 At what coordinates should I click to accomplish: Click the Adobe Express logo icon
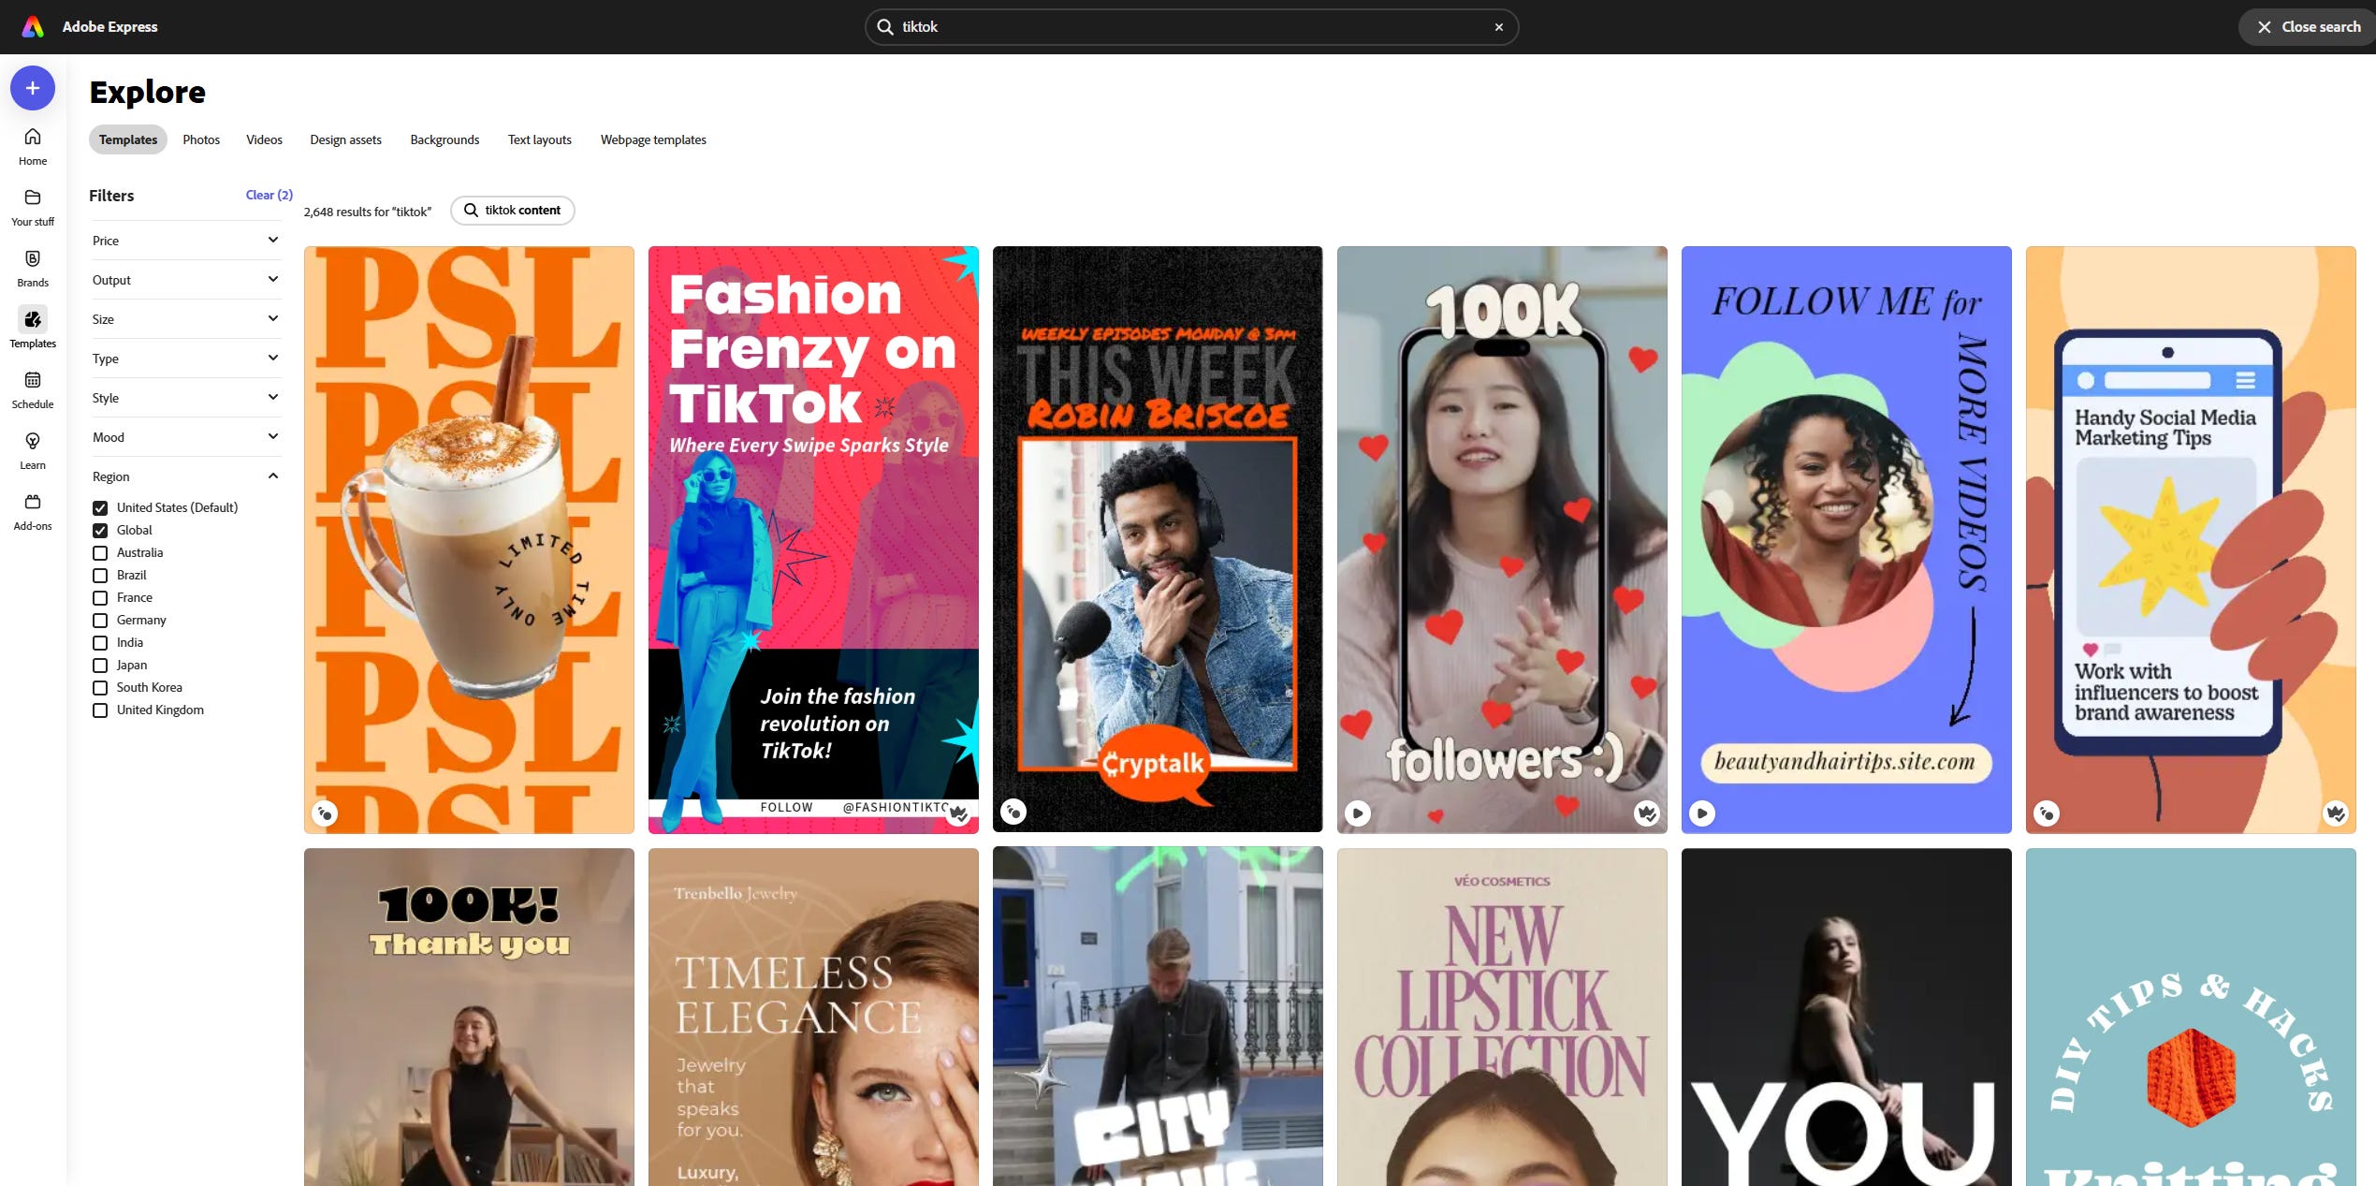point(33,26)
